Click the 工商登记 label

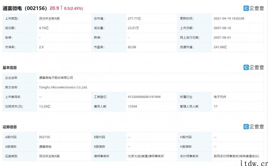pos(100,97)
